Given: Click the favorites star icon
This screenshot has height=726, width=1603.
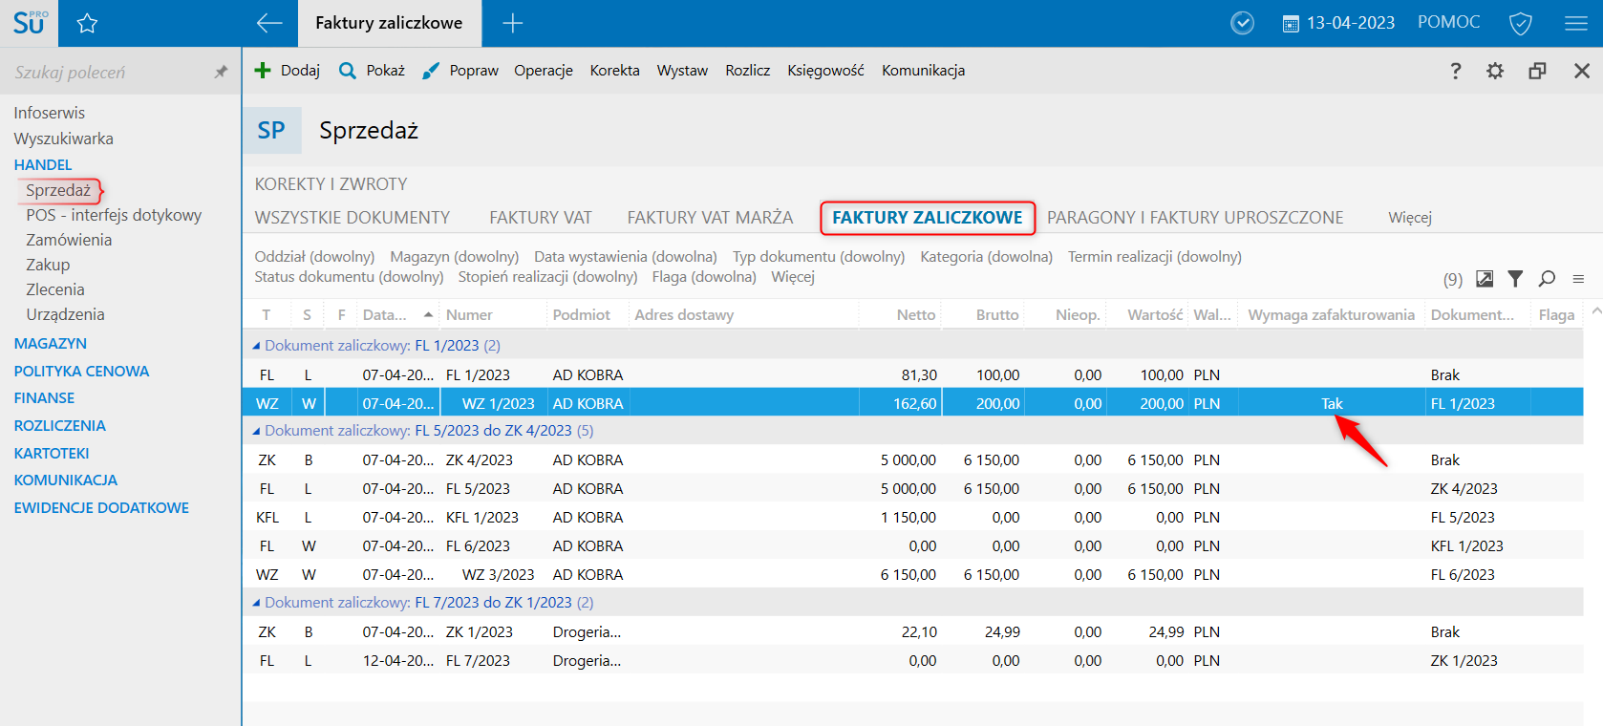Looking at the screenshot, I should (87, 23).
